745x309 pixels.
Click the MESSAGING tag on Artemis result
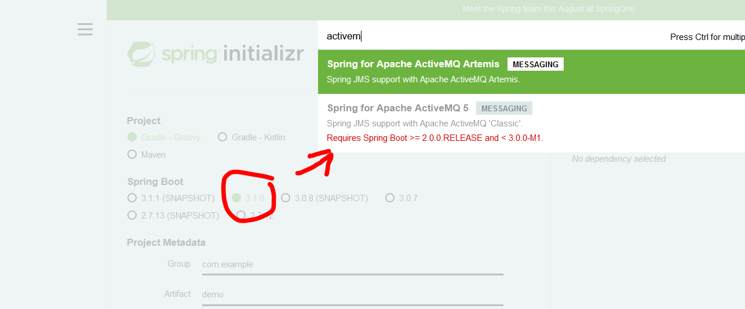click(535, 64)
